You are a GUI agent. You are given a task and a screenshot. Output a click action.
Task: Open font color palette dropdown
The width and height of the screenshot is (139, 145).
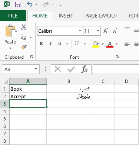coord(117,44)
